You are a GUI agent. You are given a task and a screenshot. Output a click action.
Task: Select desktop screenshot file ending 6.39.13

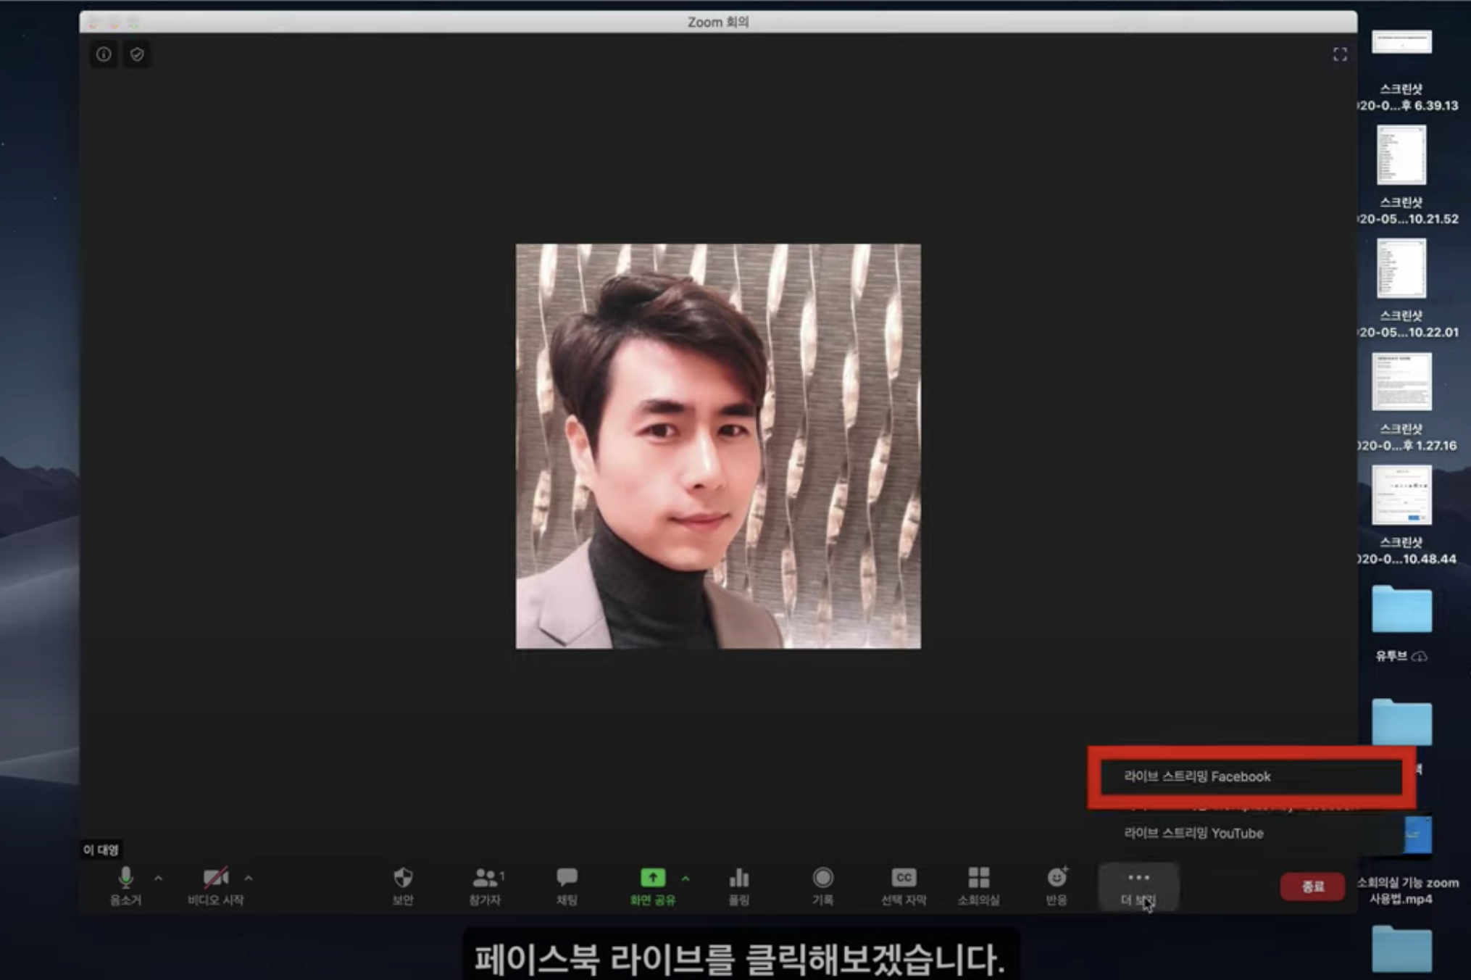click(x=1401, y=69)
